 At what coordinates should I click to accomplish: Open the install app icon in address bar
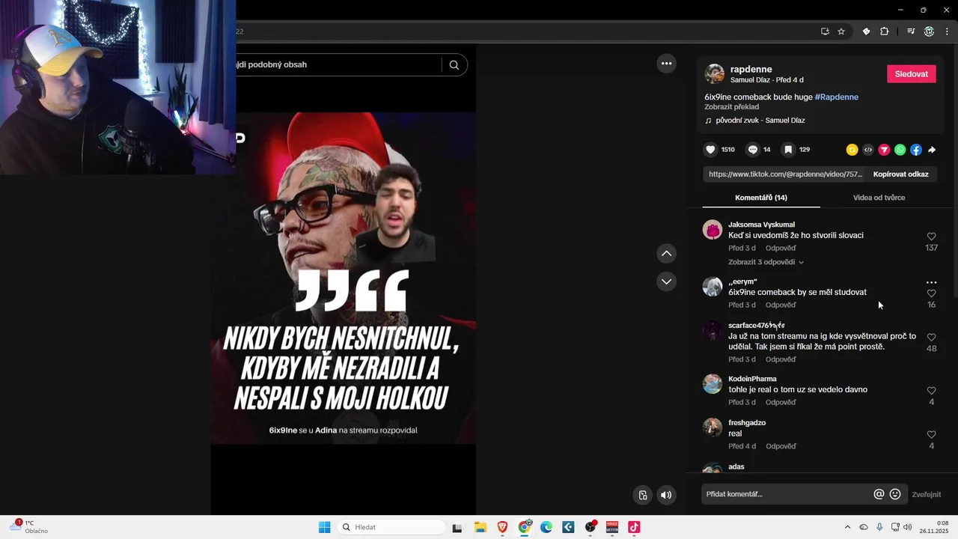point(825,31)
